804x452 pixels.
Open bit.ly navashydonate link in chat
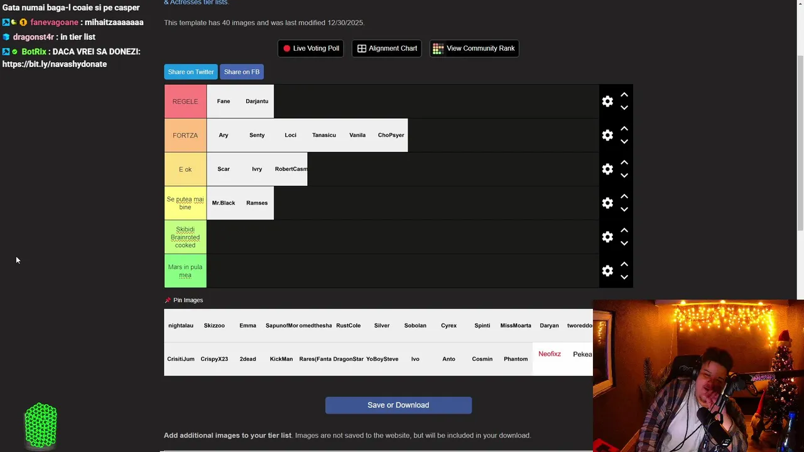click(x=55, y=64)
